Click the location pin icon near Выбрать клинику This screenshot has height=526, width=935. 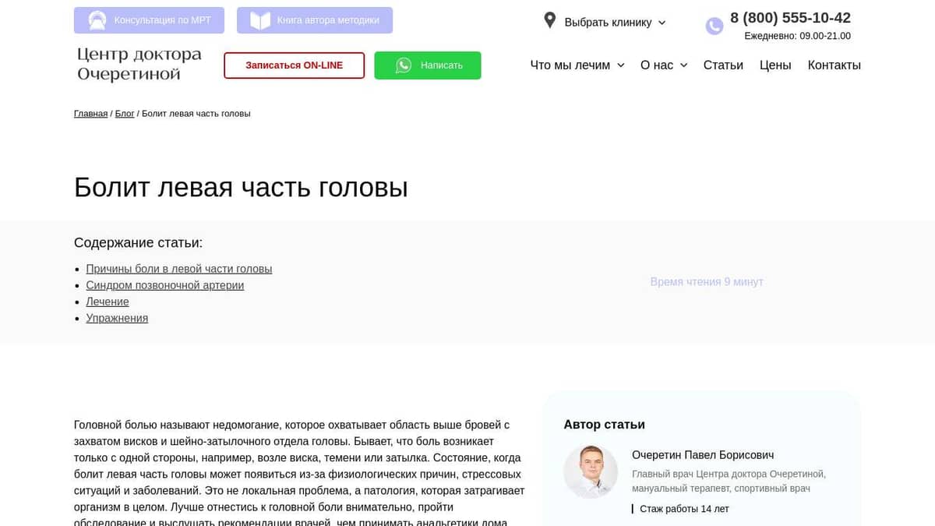pyautogui.click(x=549, y=20)
